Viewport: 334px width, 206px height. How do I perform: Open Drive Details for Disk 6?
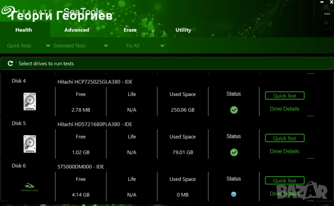tap(284, 193)
